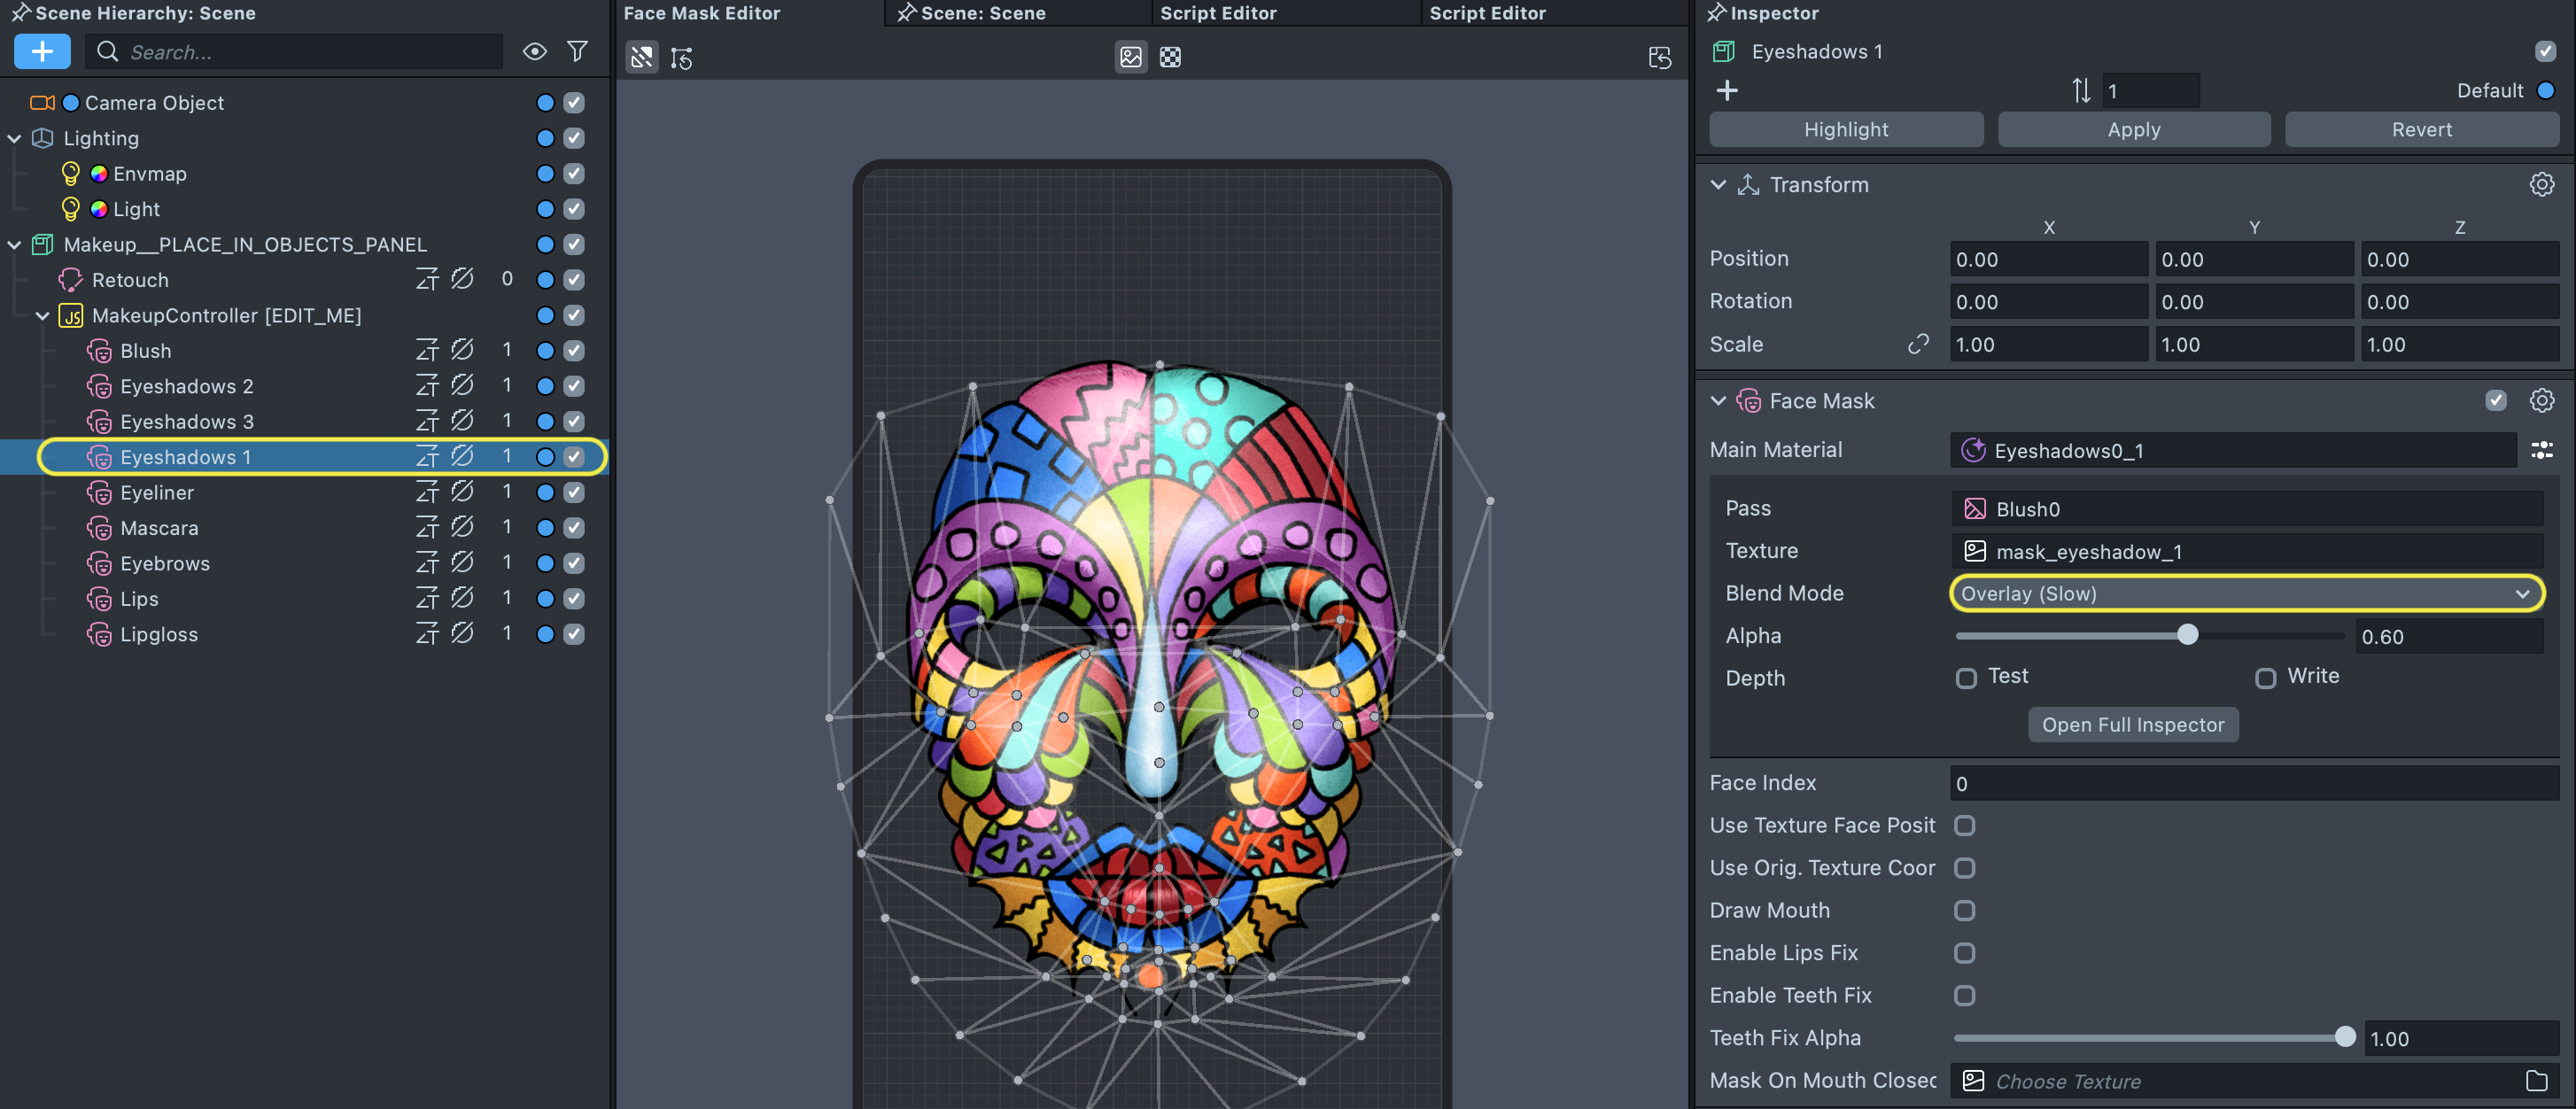
Task: Toggle the Depth Test checkbox
Action: pos(1966,678)
